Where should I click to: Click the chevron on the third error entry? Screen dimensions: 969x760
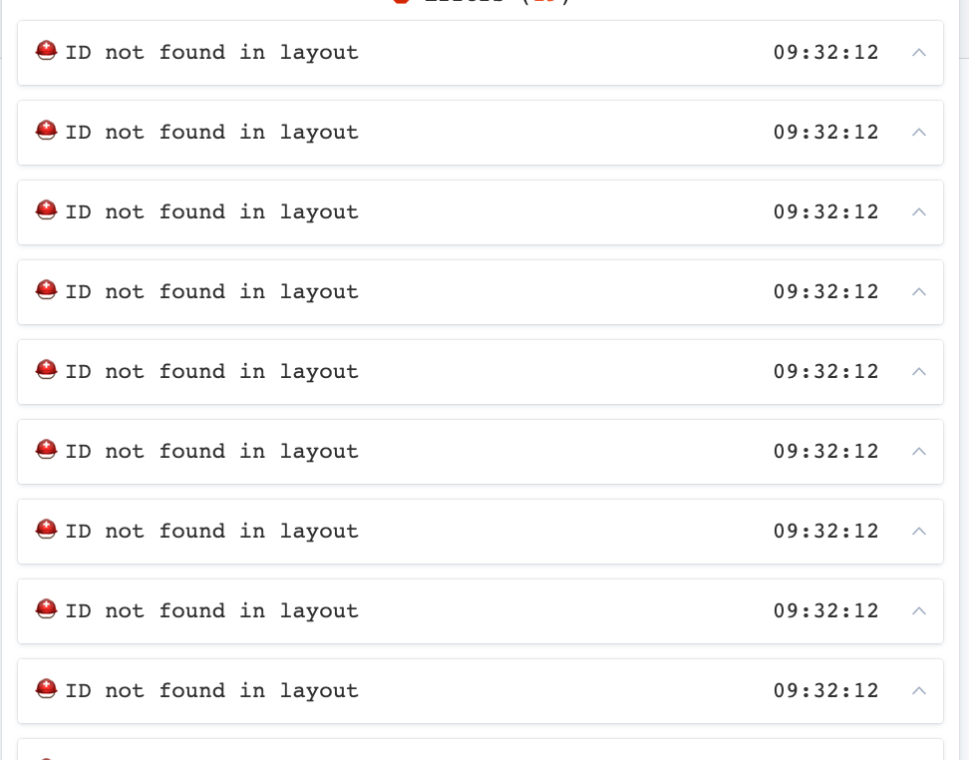pyautogui.click(x=918, y=211)
